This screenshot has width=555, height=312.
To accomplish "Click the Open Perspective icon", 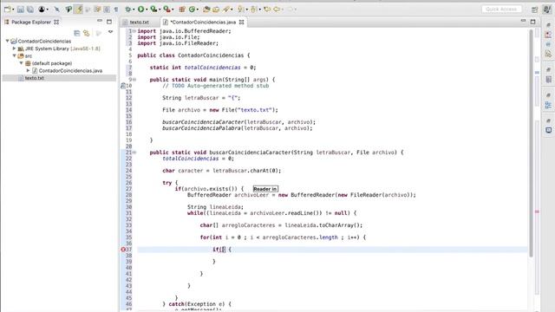I will point(534,10).
